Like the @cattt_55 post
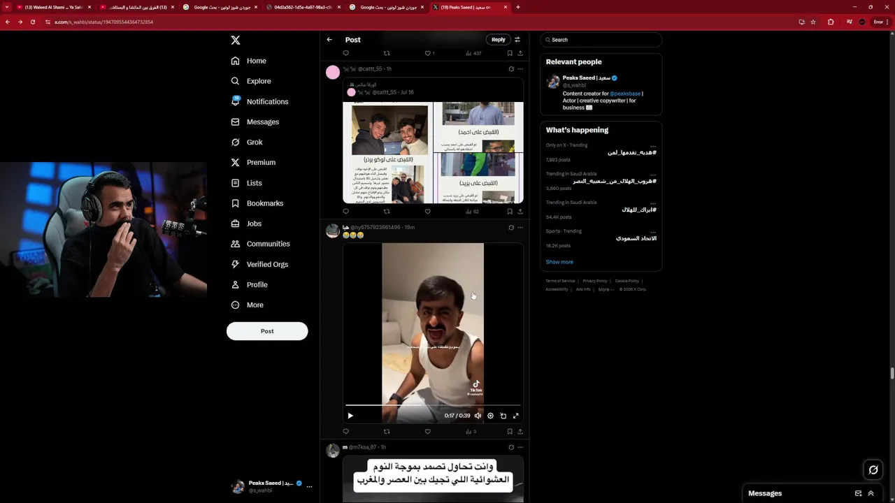Viewport: 895px width, 503px height. tap(428, 211)
